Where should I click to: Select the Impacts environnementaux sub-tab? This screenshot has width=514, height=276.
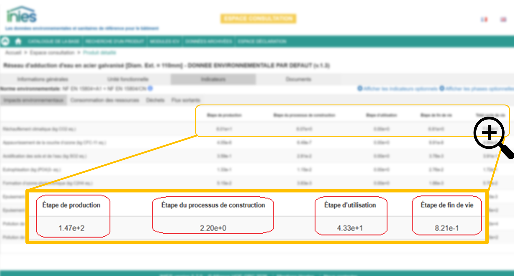pos(33,100)
